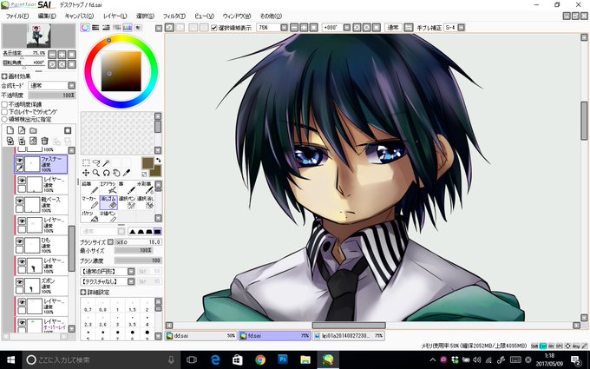
Task: Toggle 選択領域表示 selection display checkbox
Action: click(214, 28)
